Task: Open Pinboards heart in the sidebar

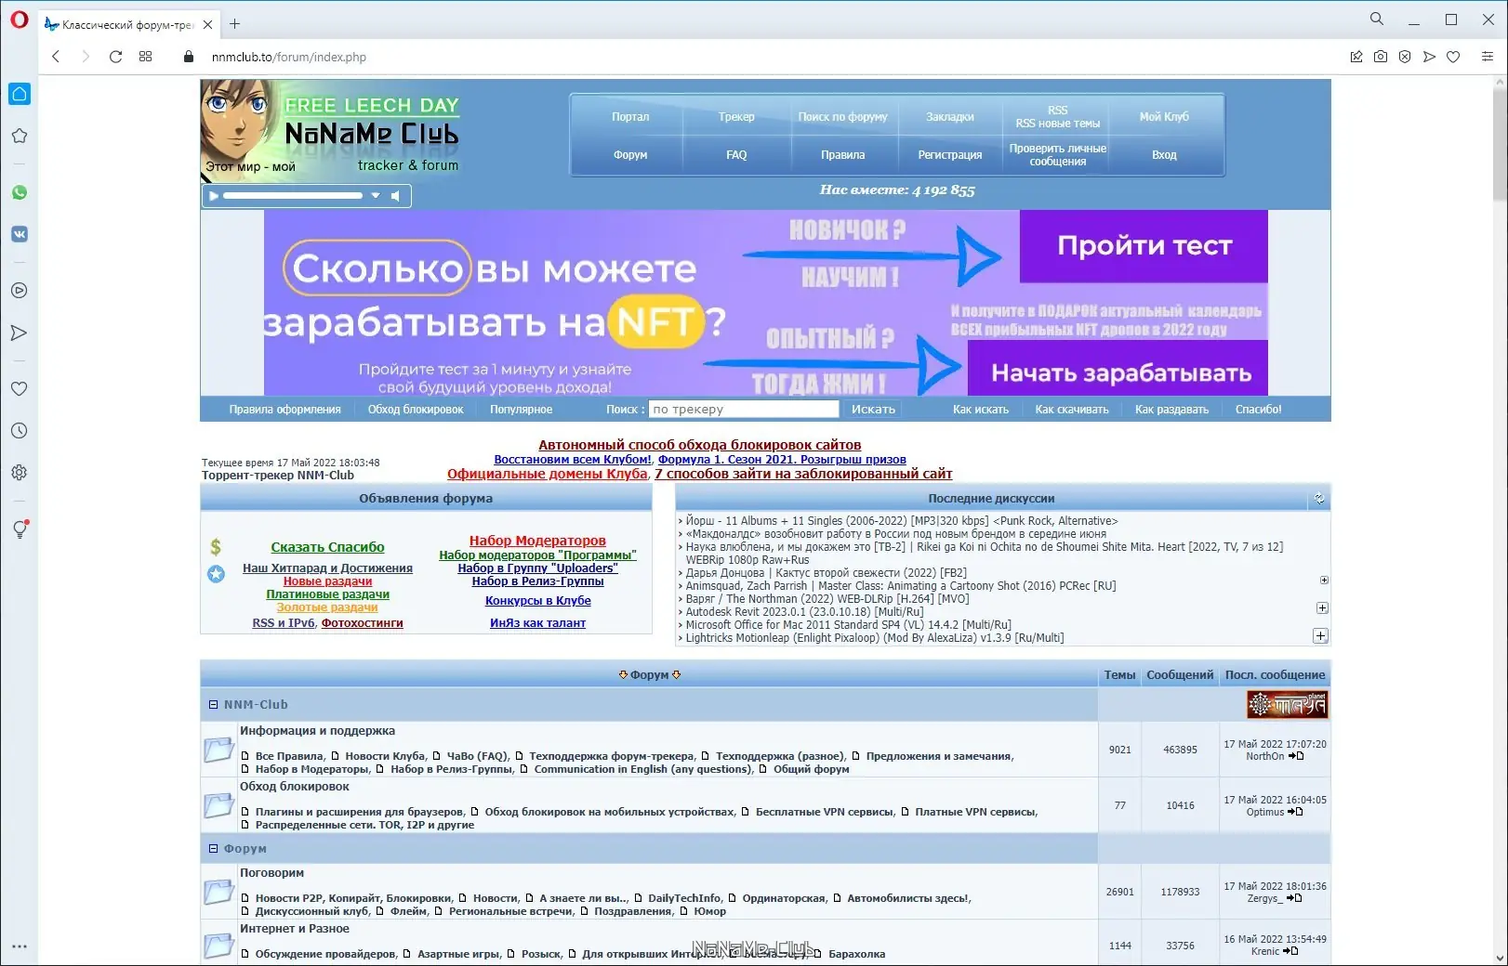Action: [x=19, y=389]
